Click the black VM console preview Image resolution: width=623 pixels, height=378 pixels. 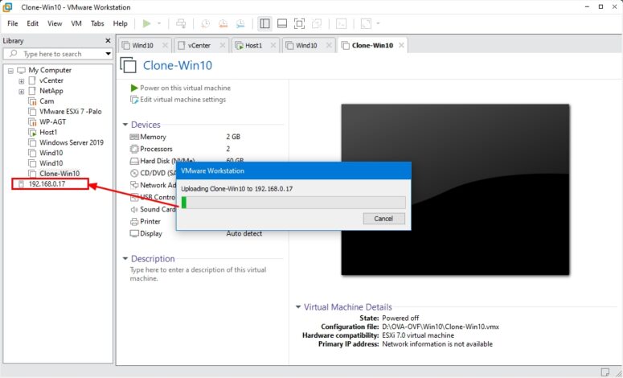pyautogui.click(x=455, y=190)
